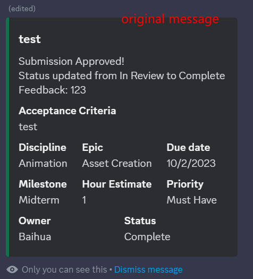This screenshot has width=253, height=279.
Task: Click 'Only you can see this' text
Action: (x=64, y=270)
